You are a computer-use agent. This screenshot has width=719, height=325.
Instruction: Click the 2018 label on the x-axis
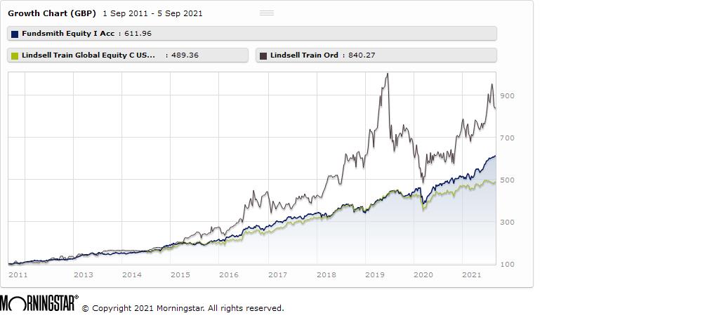pyautogui.click(x=326, y=274)
